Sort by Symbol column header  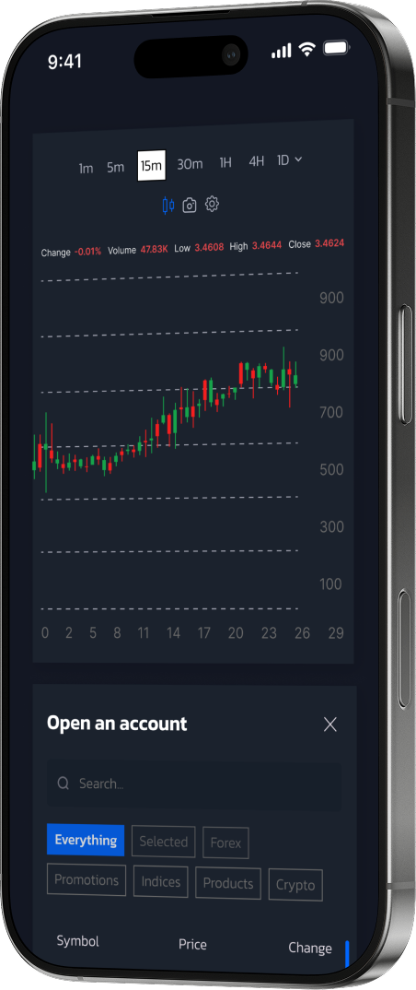tap(78, 941)
